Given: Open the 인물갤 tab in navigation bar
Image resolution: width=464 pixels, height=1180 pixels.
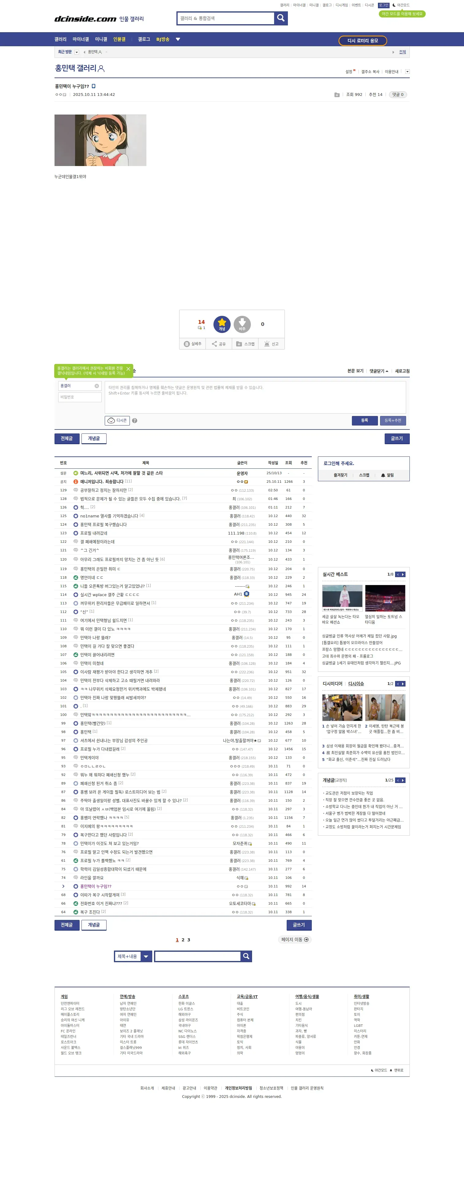Looking at the screenshot, I should click(119, 40).
